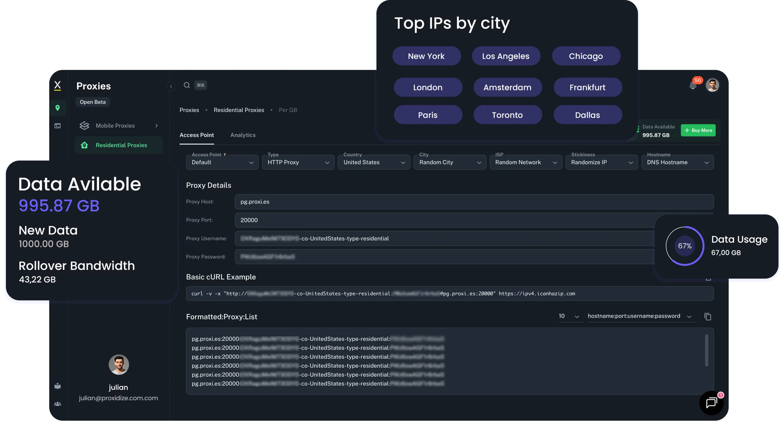The image size is (784, 427).
Task: Open the Country dropdown United States
Action: click(x=374, y=162)
